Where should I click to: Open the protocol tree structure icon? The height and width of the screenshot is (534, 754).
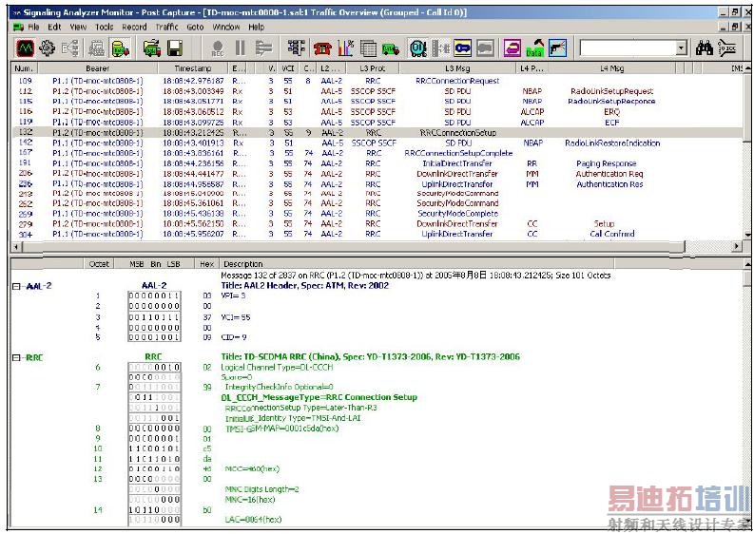point(297,48)
